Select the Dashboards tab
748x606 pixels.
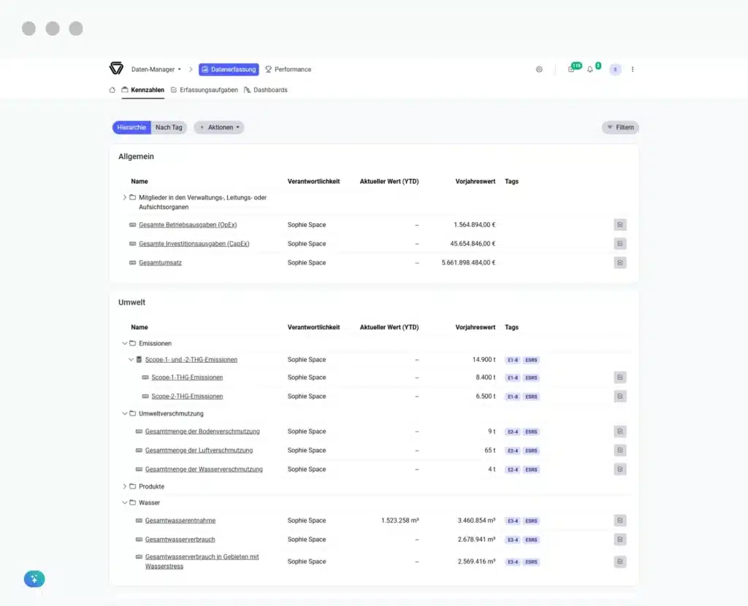tap(266, 90)
